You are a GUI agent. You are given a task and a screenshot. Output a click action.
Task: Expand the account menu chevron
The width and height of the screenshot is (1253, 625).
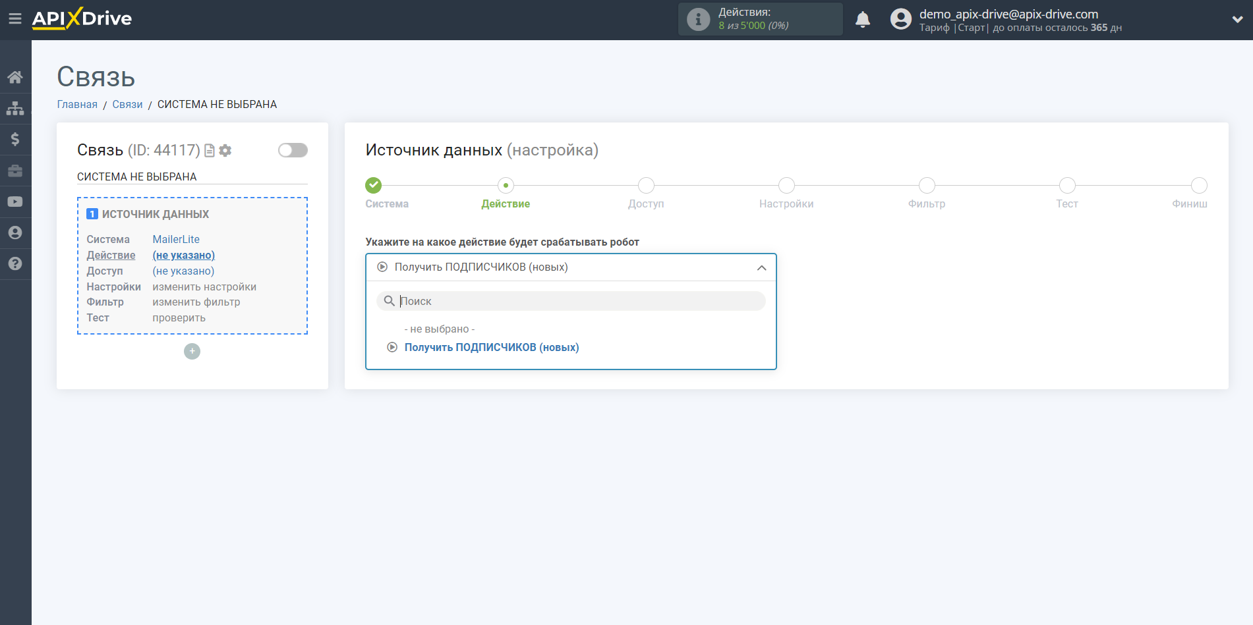1237,20
